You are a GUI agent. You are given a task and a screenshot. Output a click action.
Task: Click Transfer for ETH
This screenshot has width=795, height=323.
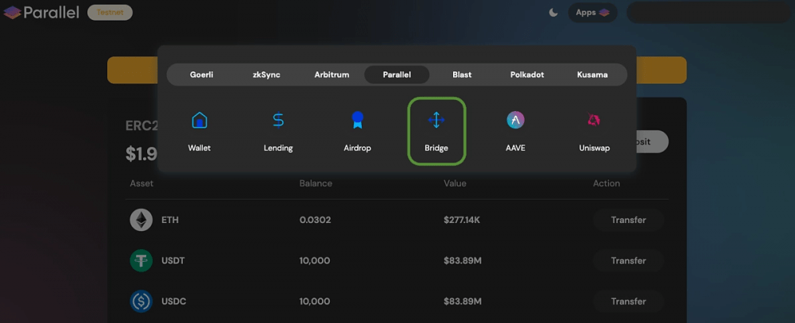(x=628, y=221)
